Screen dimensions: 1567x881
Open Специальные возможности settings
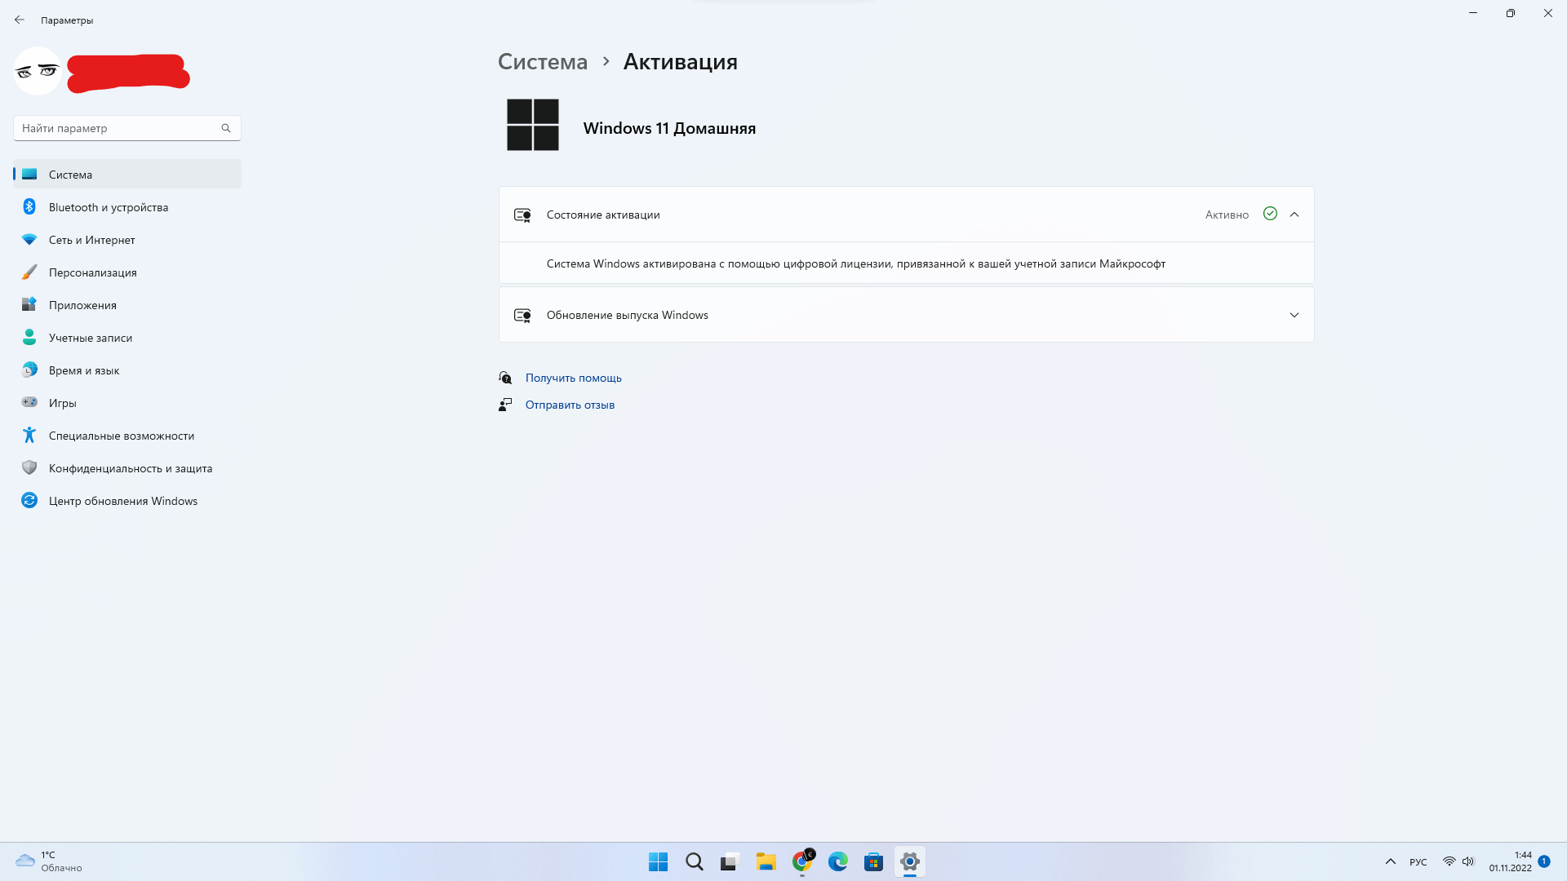click(127, 436)
